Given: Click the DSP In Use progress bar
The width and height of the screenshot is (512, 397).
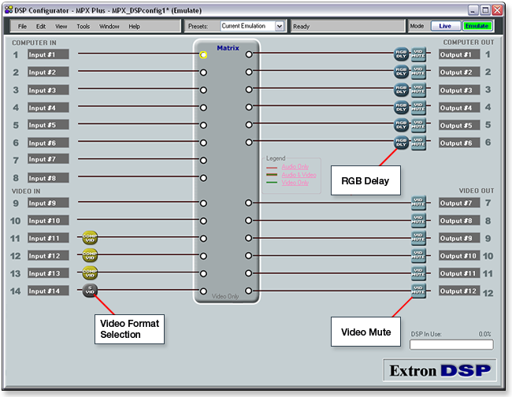Looking at the screenshot, I should pos(451,344).
